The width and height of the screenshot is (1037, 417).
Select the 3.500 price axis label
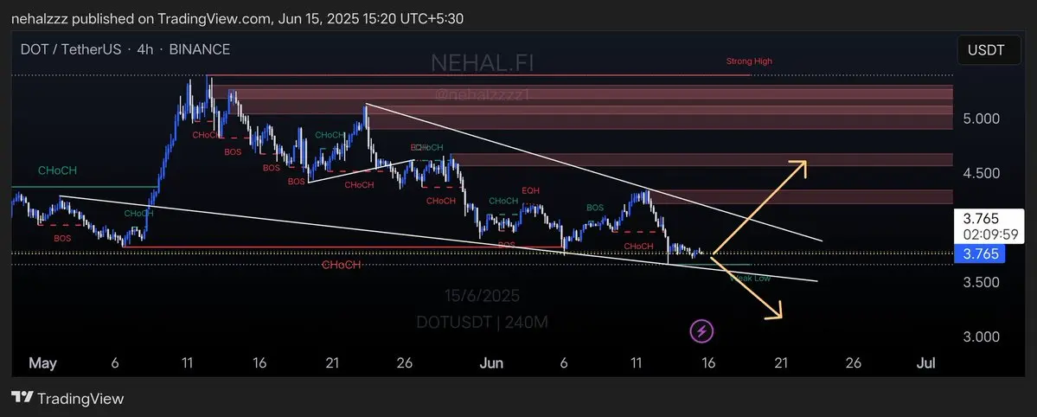(x=981, y=283)
